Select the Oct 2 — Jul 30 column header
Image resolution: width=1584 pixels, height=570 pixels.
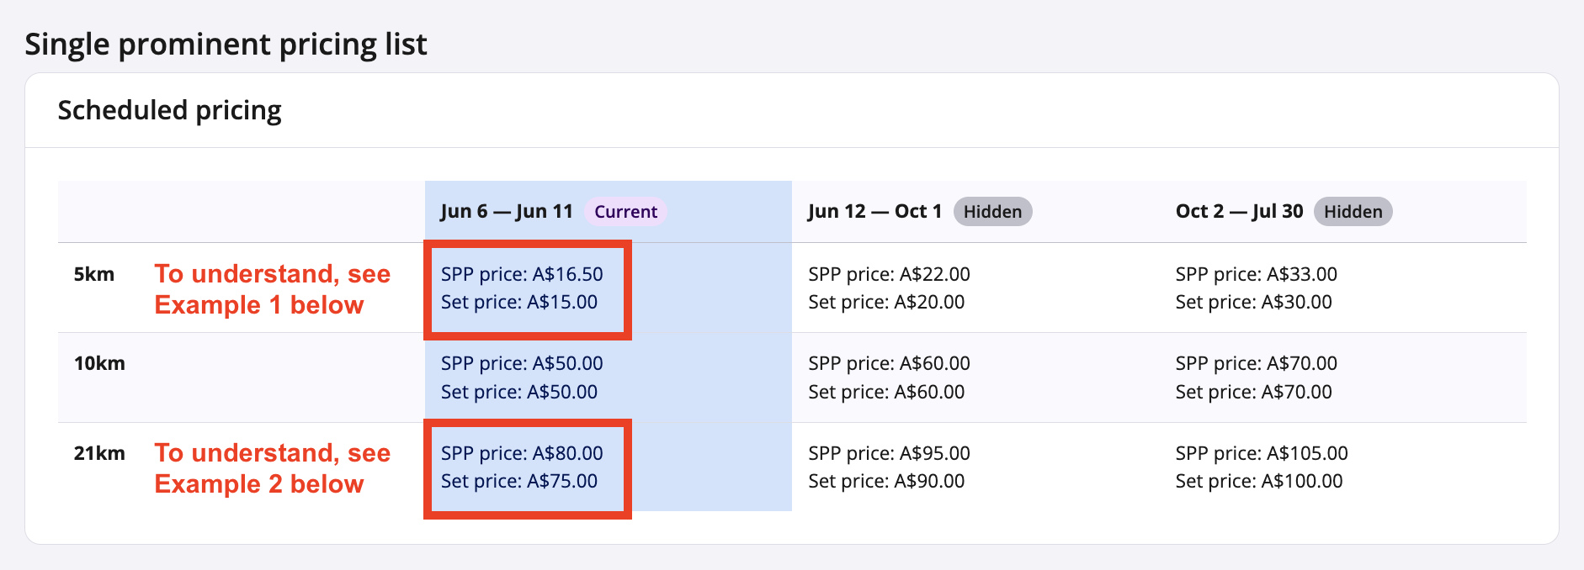coord(1239,212)
